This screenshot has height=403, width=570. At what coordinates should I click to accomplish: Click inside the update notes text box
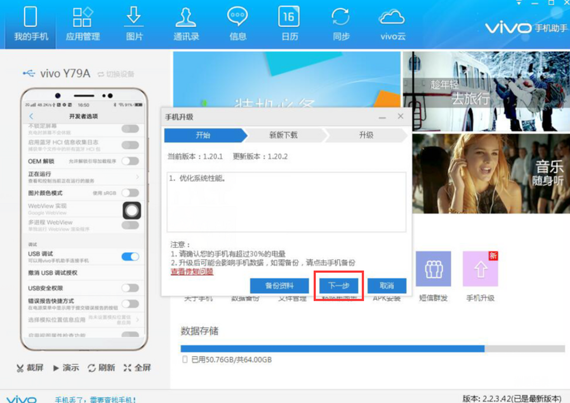(x=286, y=202)
